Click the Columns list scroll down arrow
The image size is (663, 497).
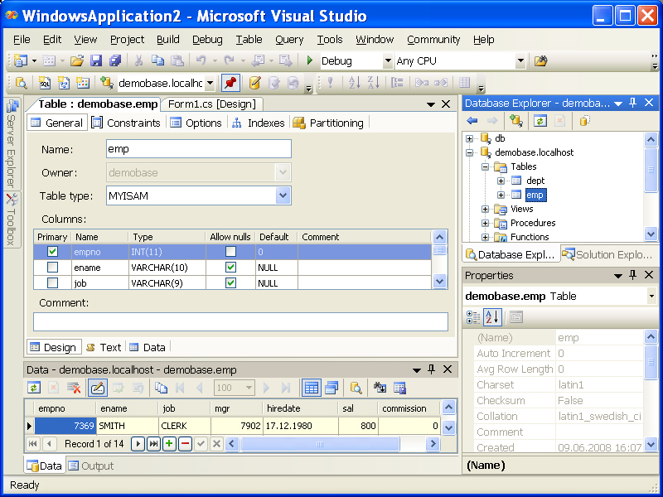439,282
